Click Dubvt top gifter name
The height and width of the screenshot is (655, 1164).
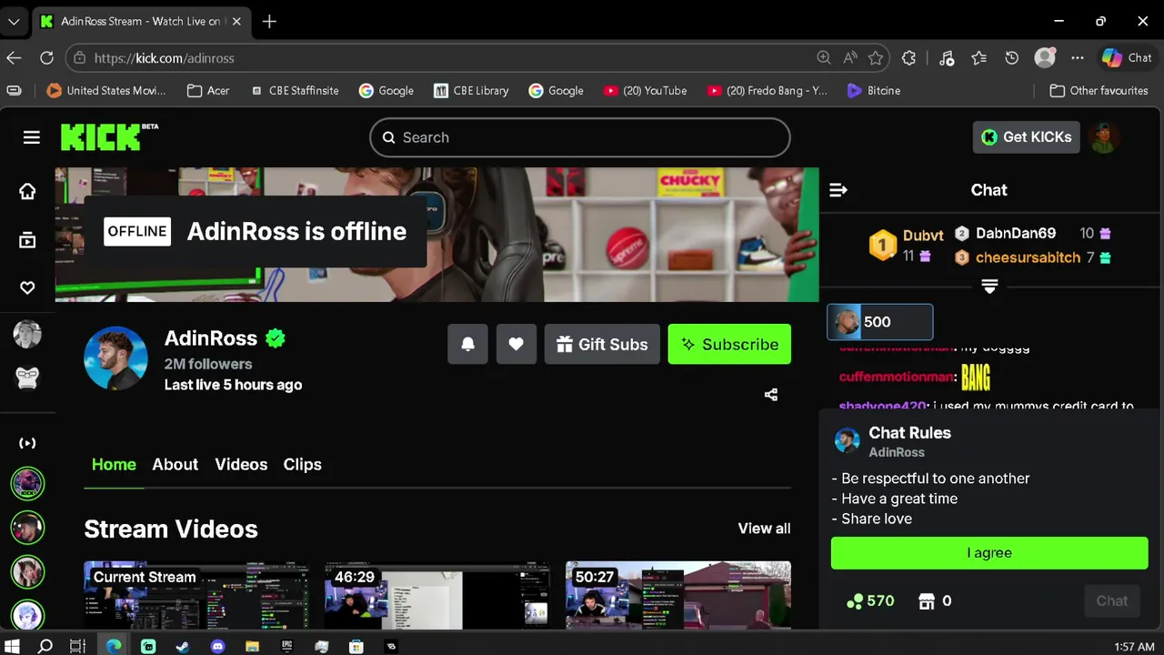(x=923, y=236)
